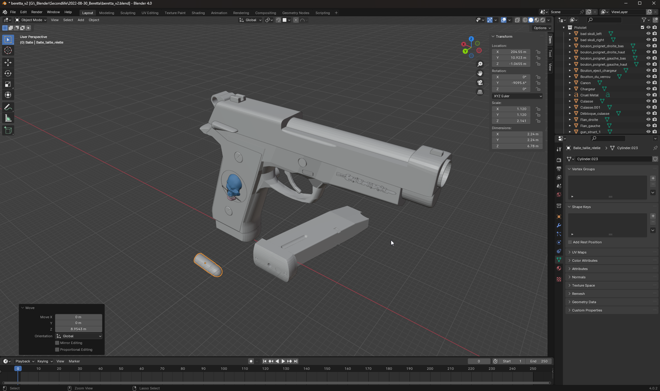Hide Culasse.001 in viewport

648,107
